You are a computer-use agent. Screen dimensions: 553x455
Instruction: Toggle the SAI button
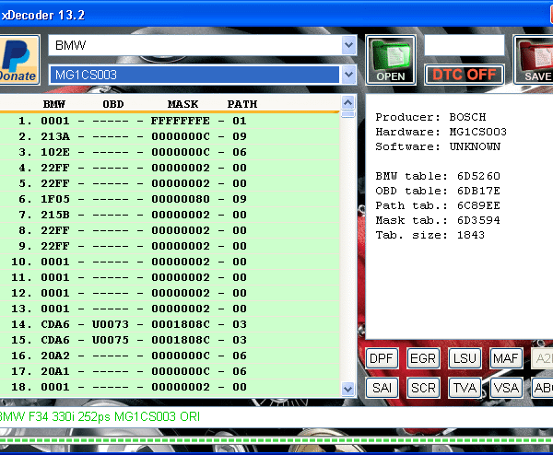pos(382,388)
